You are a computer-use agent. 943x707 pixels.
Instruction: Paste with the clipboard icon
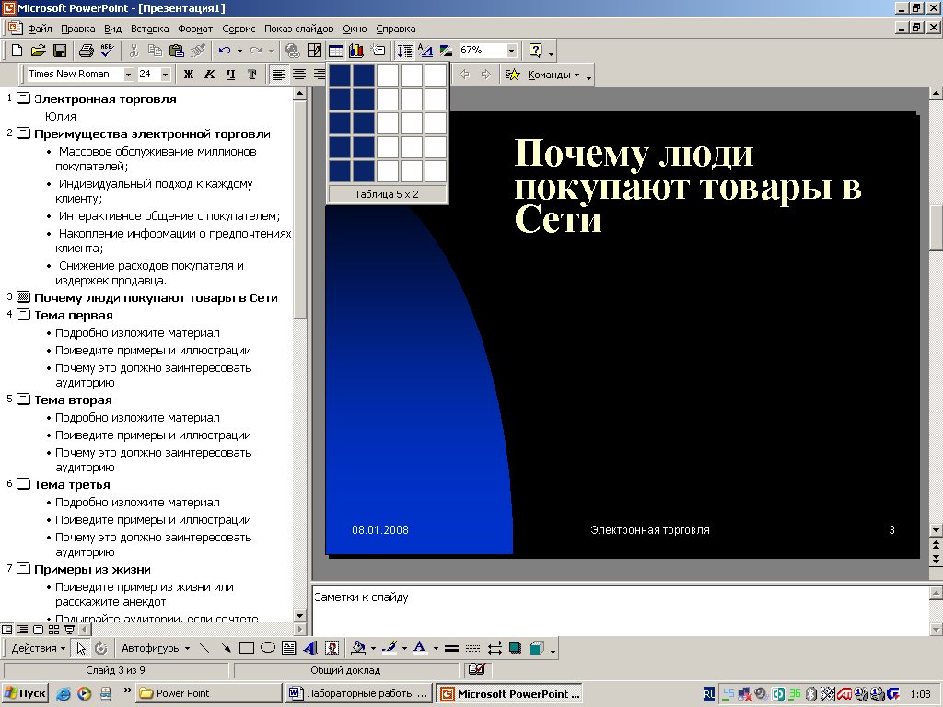pyautogui.click(x=176, y=51)
